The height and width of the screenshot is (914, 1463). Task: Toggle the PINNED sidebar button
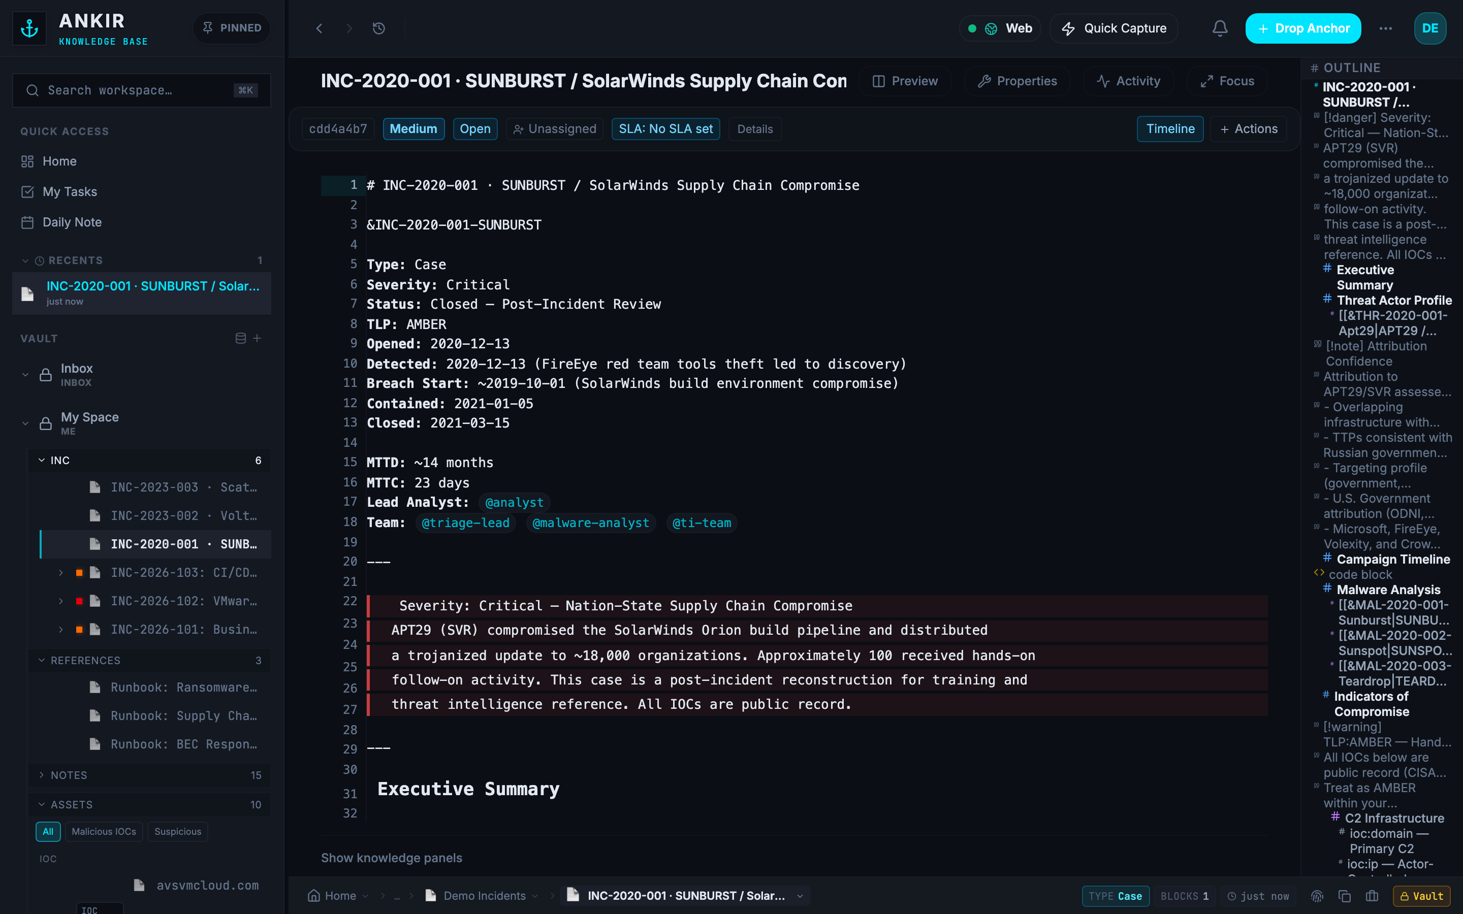[x=232, y=28]
